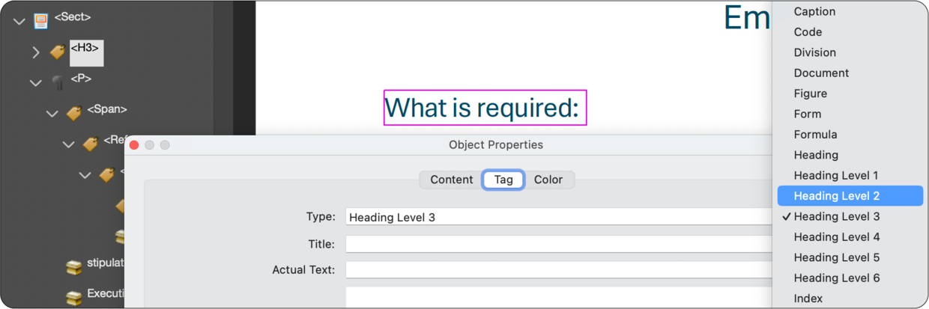Click the tag icon nested below Reference
The height and width of the screenshot is (309, 929).
[106, 175]
